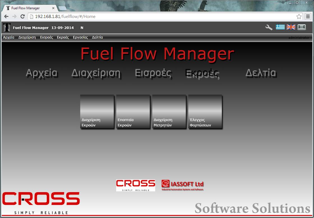The height and width of the screenshot is (218, 314).
Task: Open the Chrome hamburger menu
Action: (x=308, y=17)
